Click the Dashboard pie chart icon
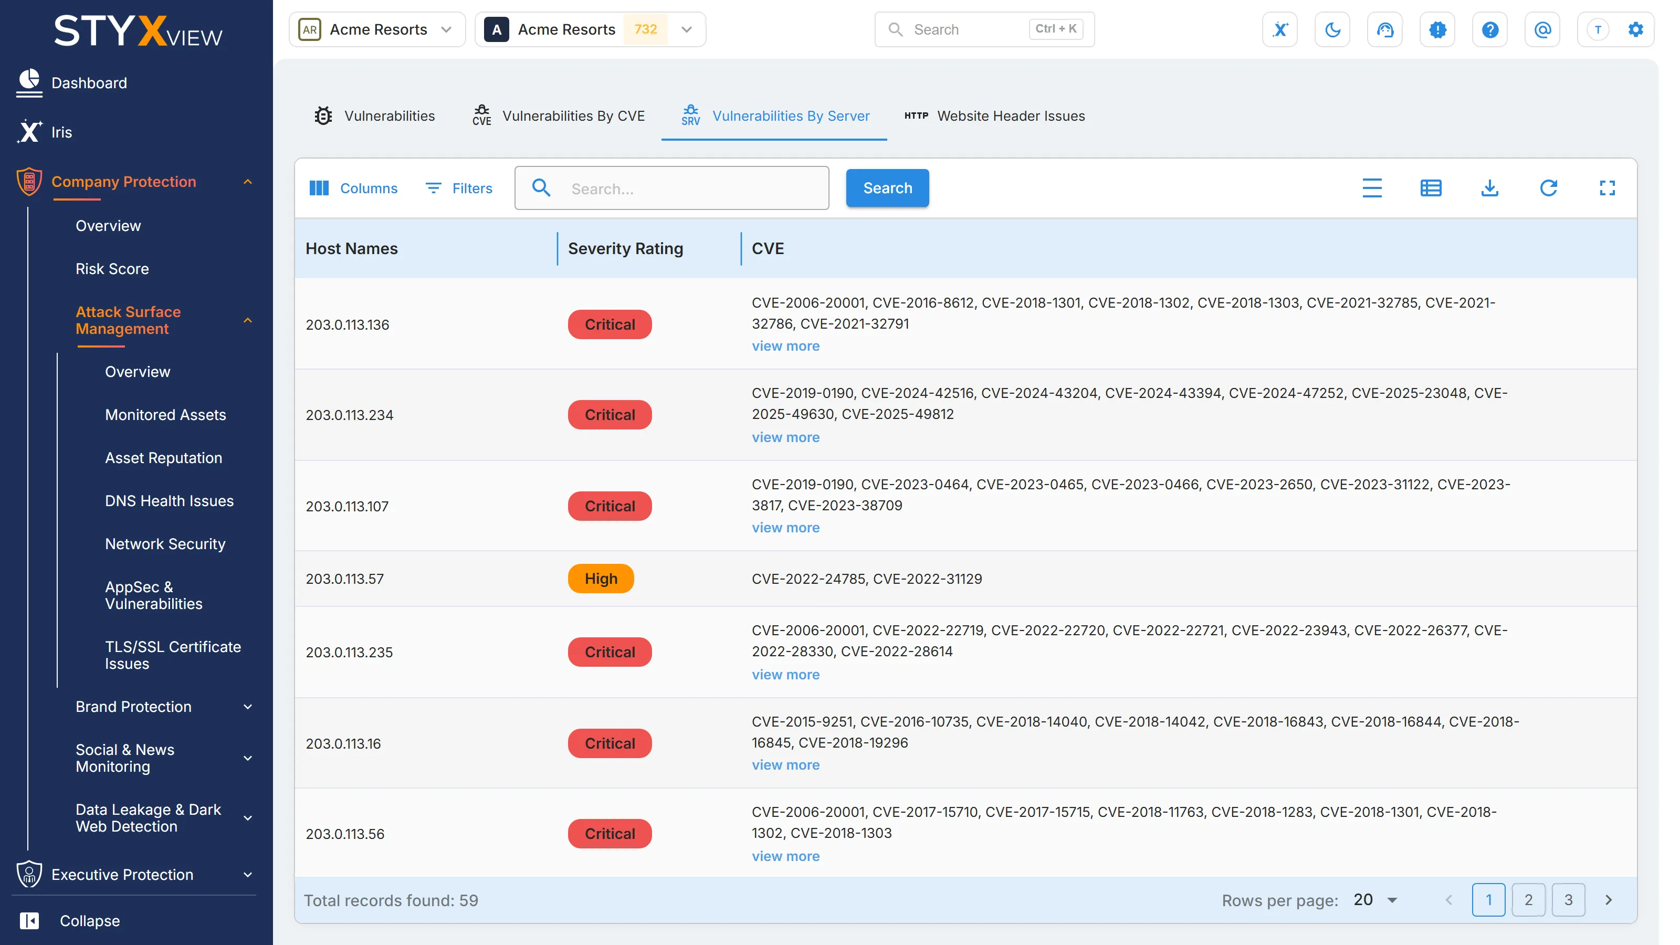 (29, 83)
